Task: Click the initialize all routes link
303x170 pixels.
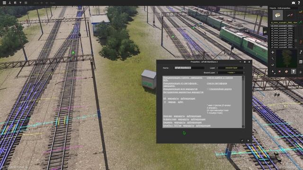Action: [180, 89]
